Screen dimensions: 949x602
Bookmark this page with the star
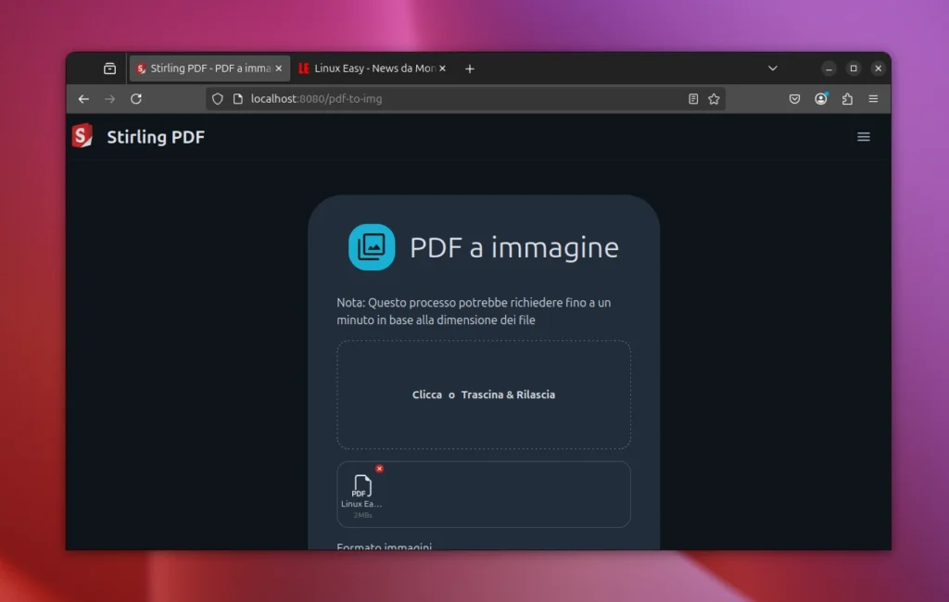pos(714,98)
